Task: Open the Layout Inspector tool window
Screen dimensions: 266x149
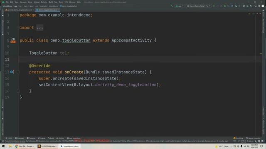Action: 253,138
